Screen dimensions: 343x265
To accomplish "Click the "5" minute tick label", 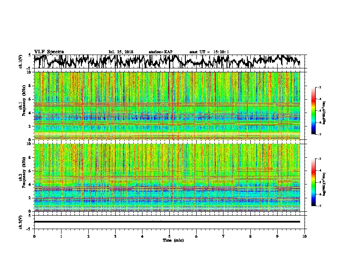I will pyautogui.click(x=169, y=236).
